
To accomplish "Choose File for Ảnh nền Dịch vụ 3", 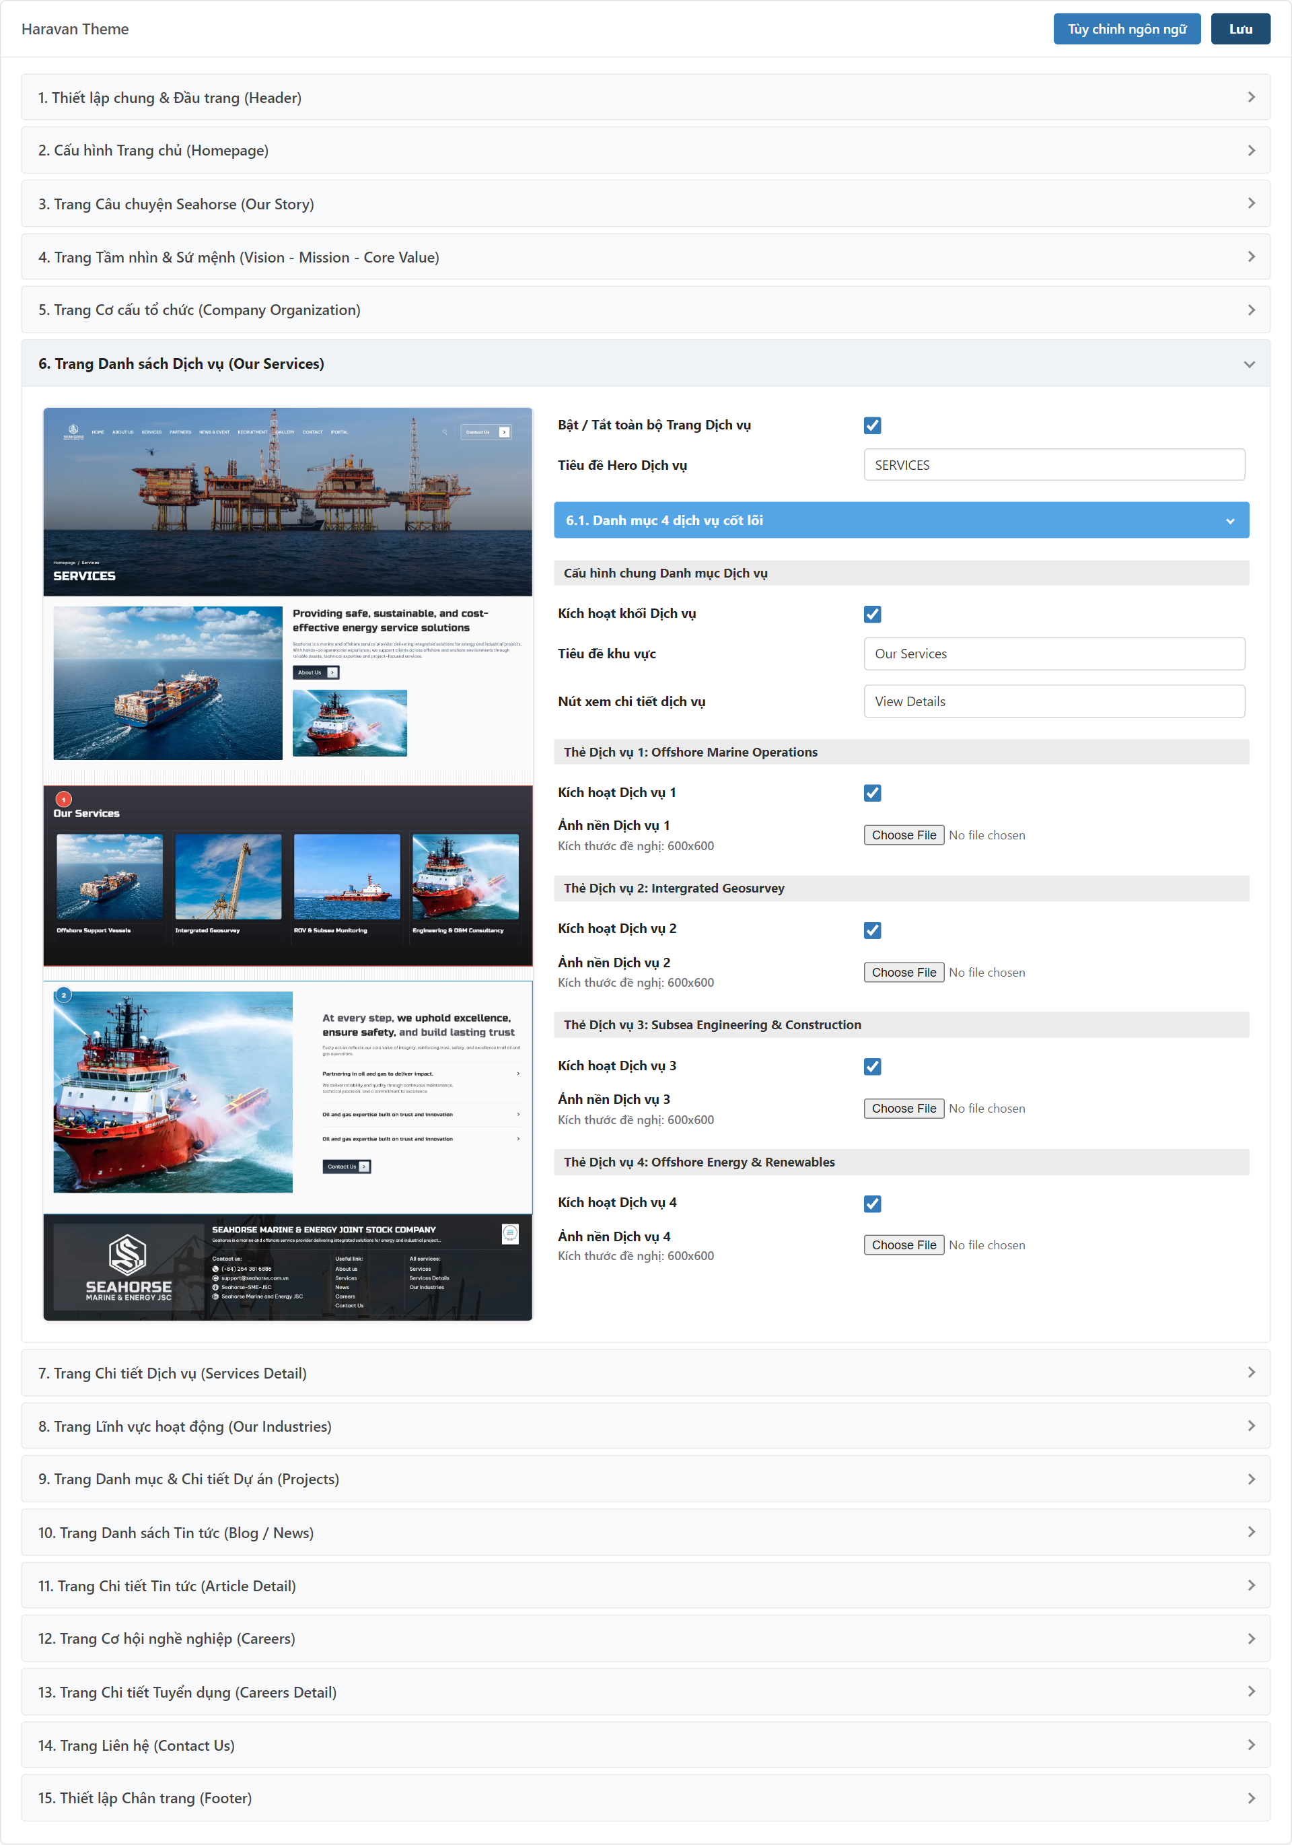I will click(903, 1108).
